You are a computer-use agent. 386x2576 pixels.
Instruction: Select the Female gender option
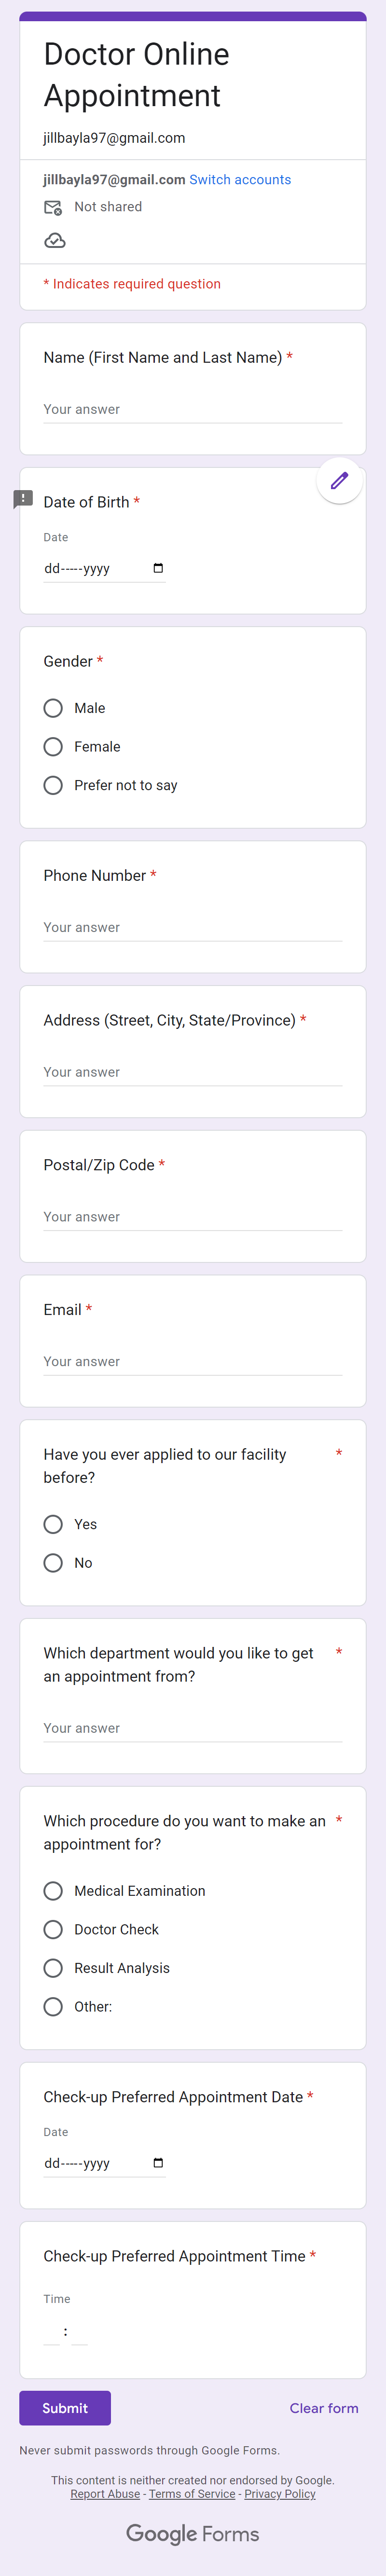pyautogui.click(x=53, y=747)
